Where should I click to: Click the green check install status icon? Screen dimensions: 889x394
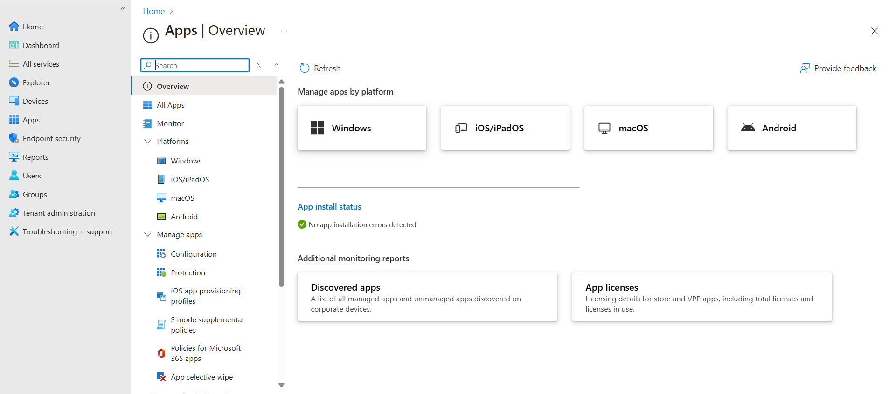click(x=302, y=224)
